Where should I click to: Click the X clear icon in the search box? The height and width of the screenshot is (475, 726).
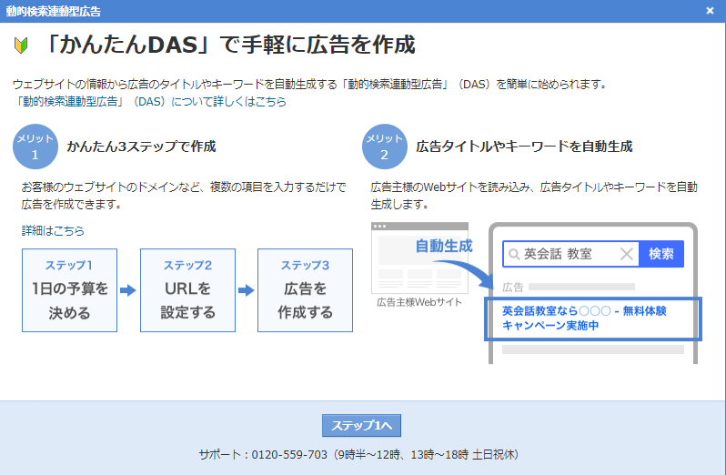626,254
